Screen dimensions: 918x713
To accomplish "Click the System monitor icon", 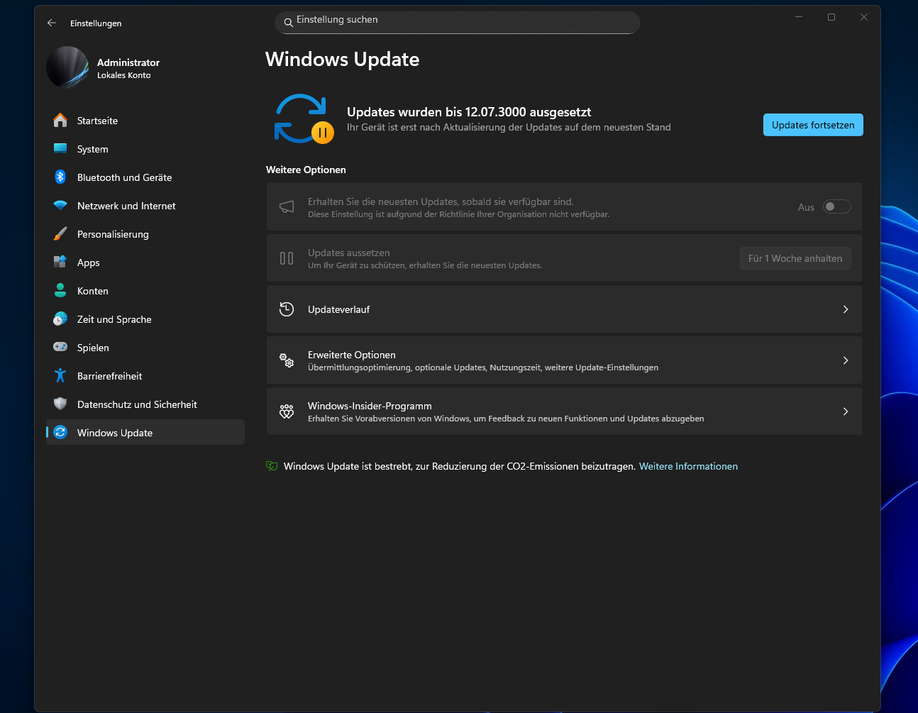I will coord(60,149).
